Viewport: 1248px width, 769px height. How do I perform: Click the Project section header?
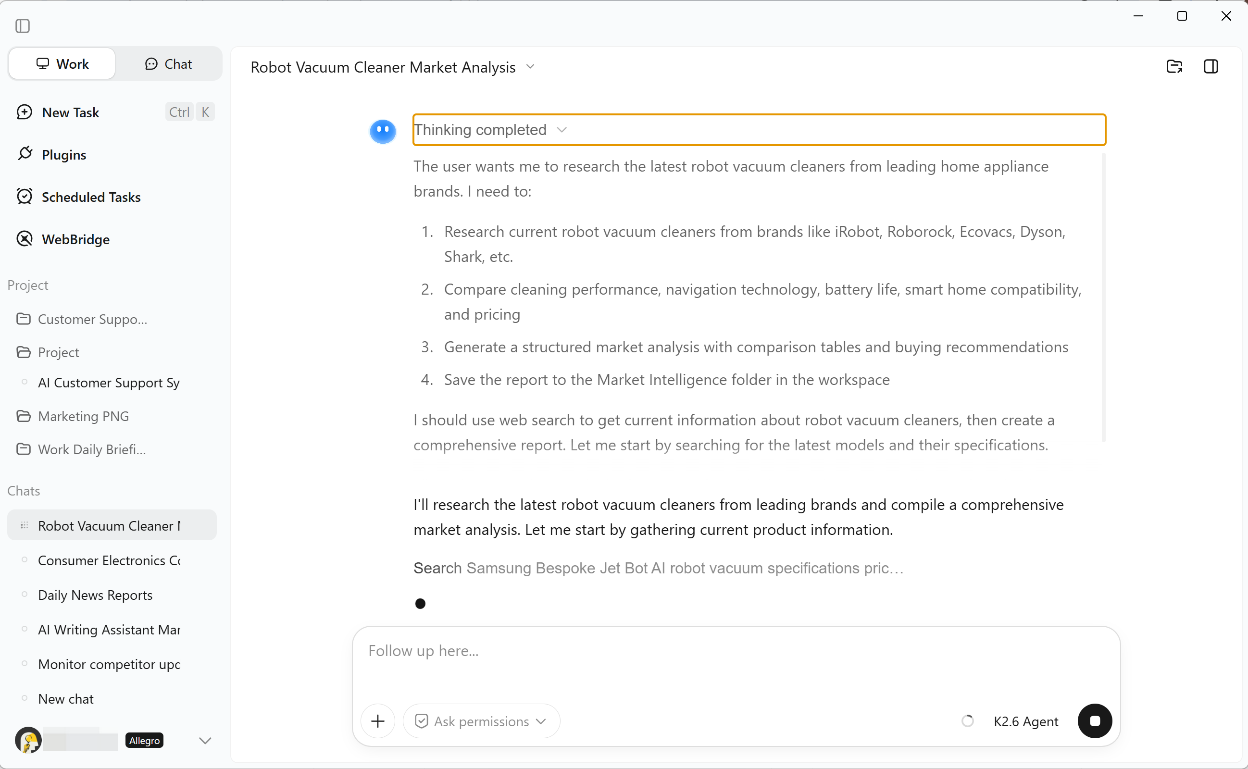click(28, 285)
